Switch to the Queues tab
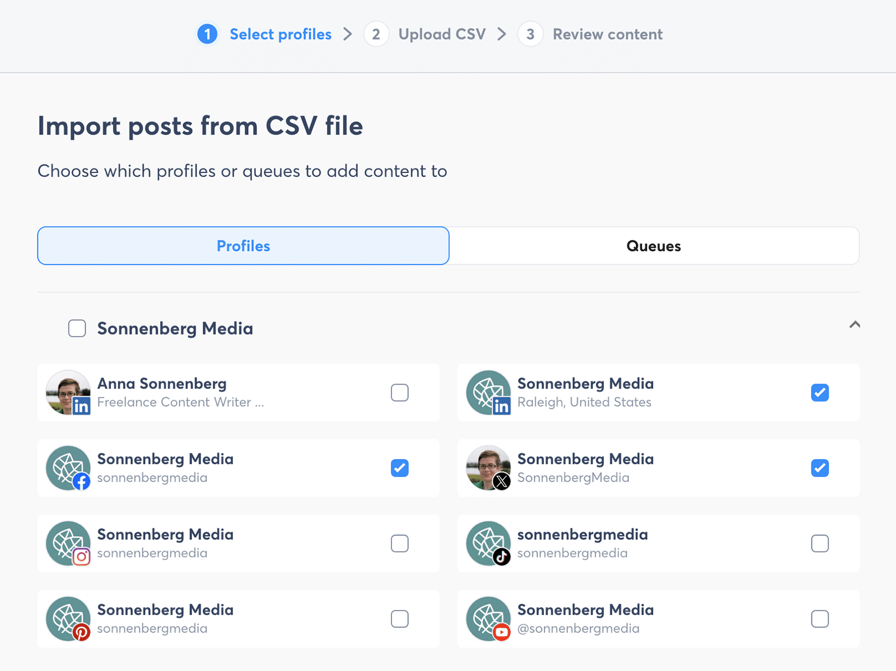896x671 pixels. click(654, 246)
